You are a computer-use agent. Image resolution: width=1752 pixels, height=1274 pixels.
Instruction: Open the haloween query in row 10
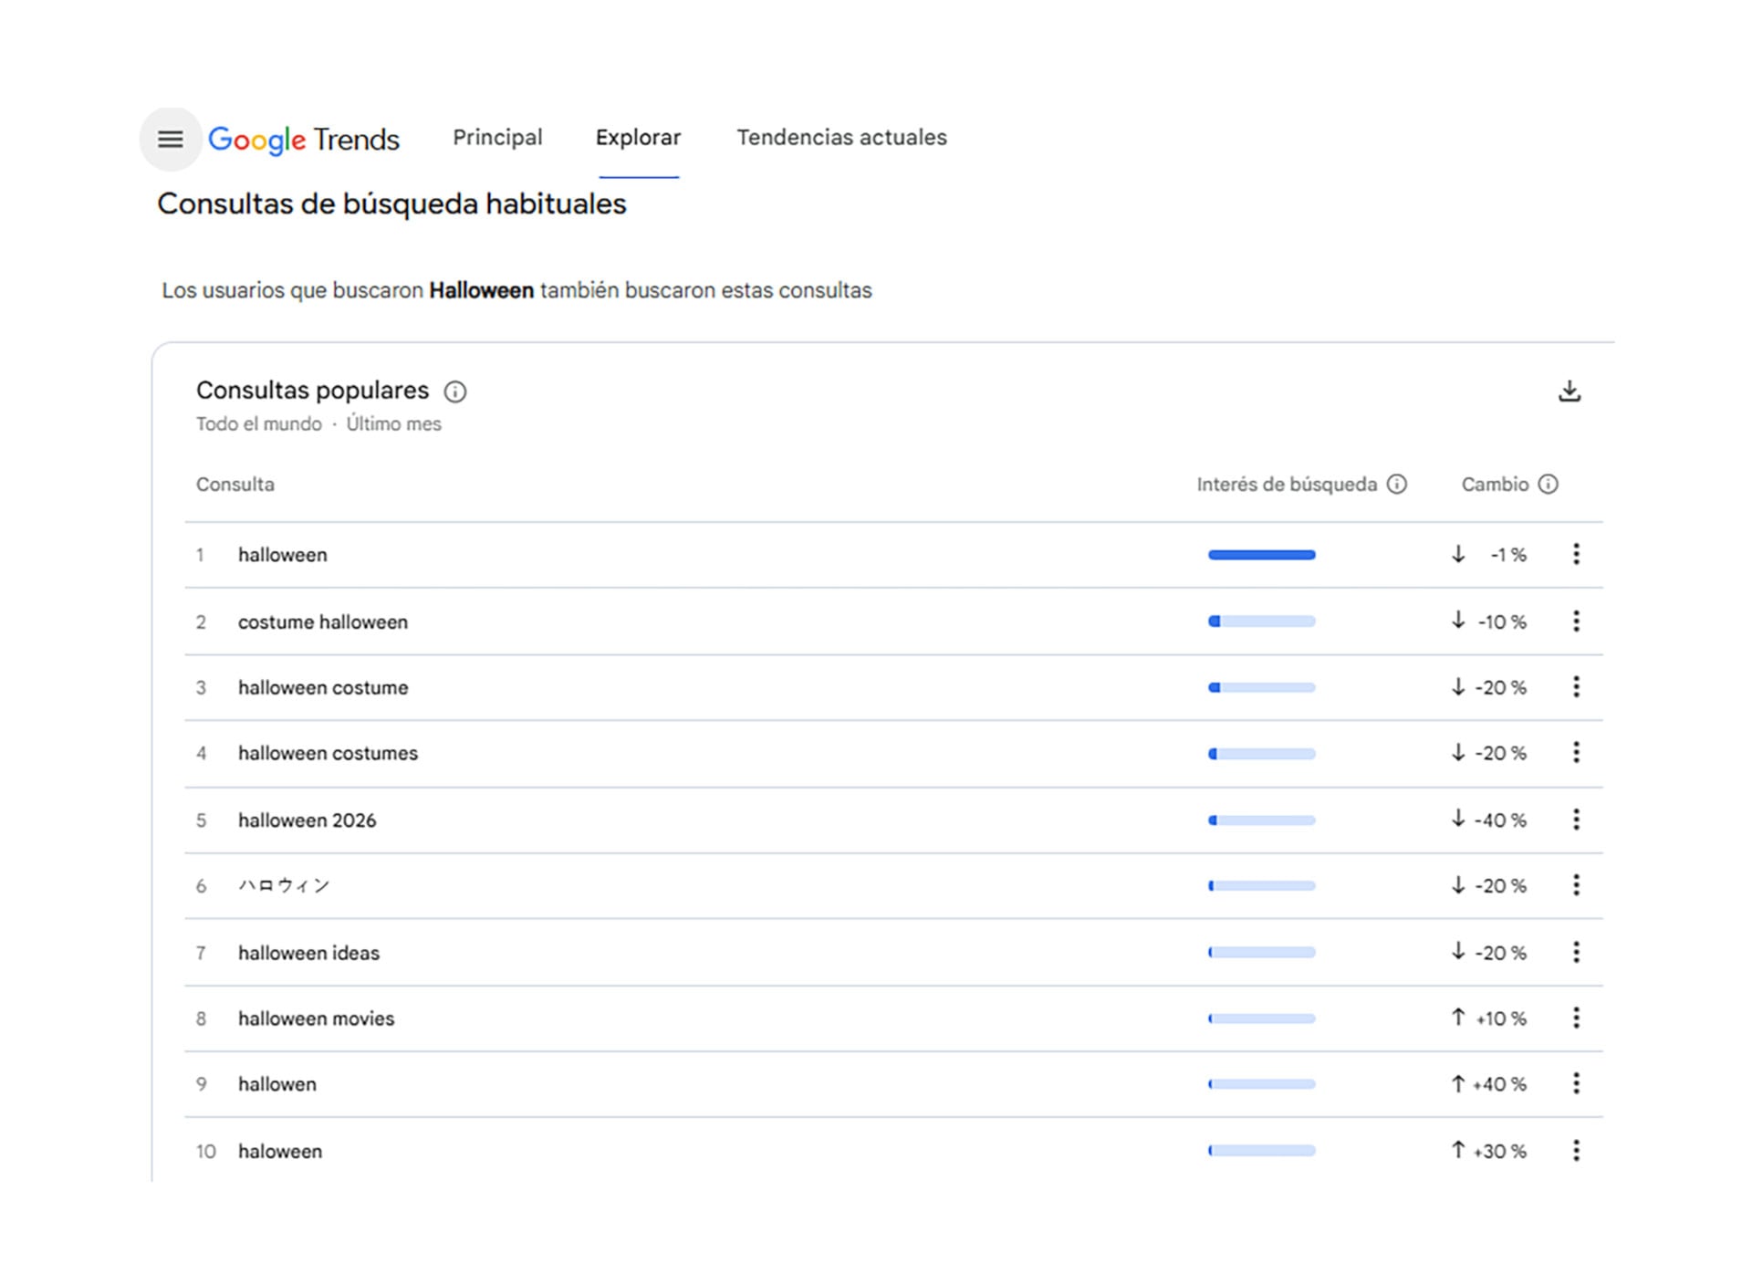click(280, 1152)
